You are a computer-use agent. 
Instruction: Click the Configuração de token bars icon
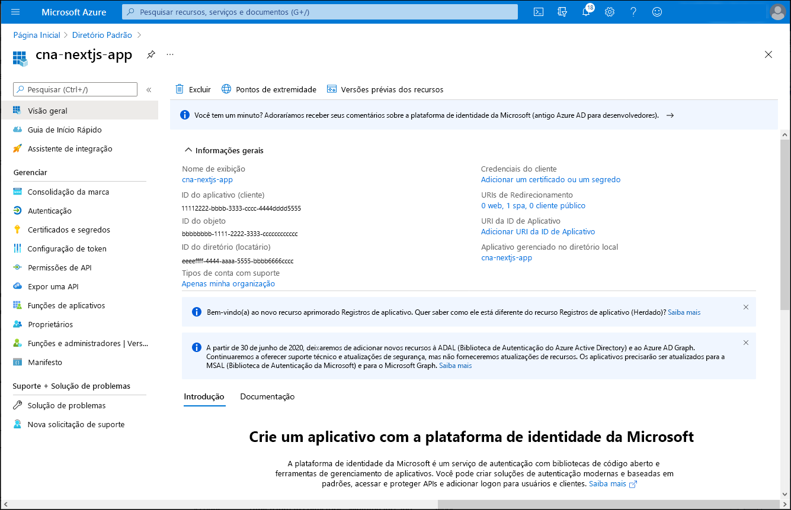click(17, 248)
